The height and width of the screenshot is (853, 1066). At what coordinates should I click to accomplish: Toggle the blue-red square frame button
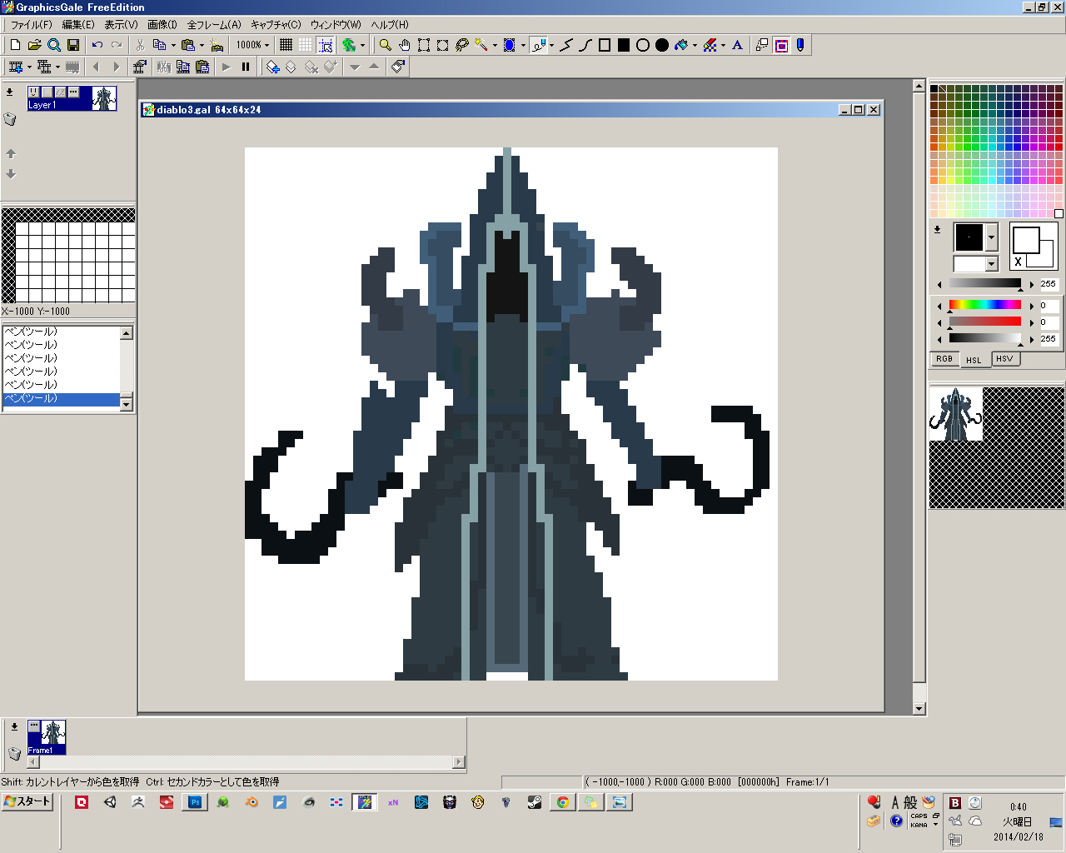click(x=781, y=45)
